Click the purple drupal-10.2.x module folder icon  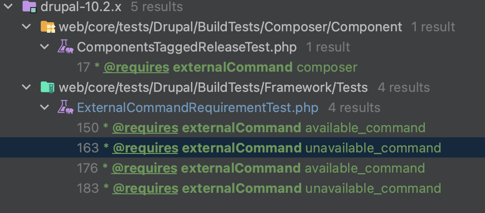30,7
